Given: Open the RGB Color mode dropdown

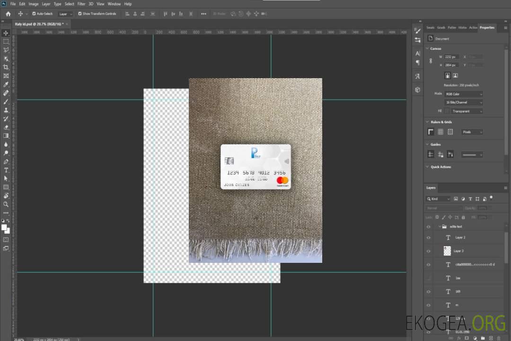Looking at the screenshot, I should coord(464,94).
